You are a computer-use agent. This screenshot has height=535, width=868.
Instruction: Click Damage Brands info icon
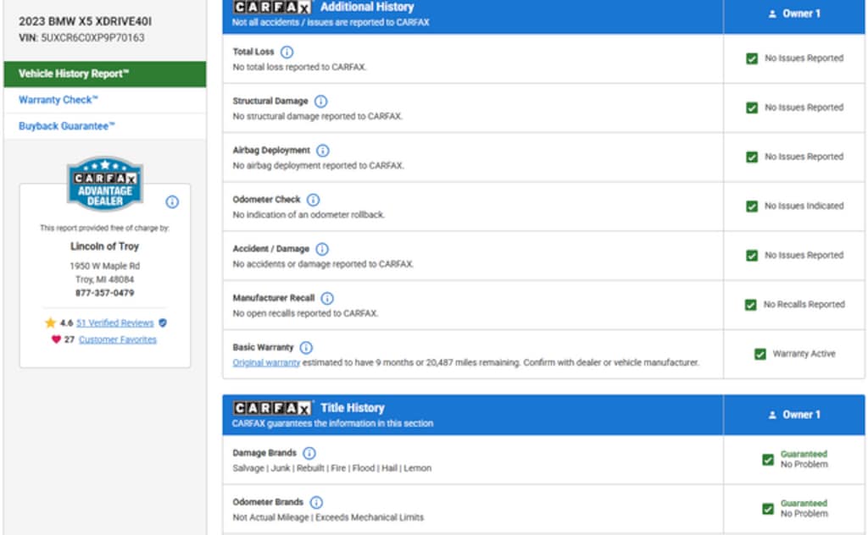[x=309, y=453]
